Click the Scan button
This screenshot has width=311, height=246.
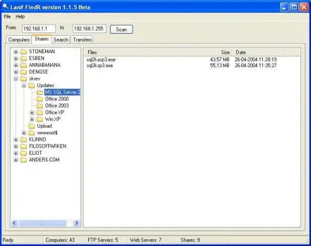(x=121, y=29)
